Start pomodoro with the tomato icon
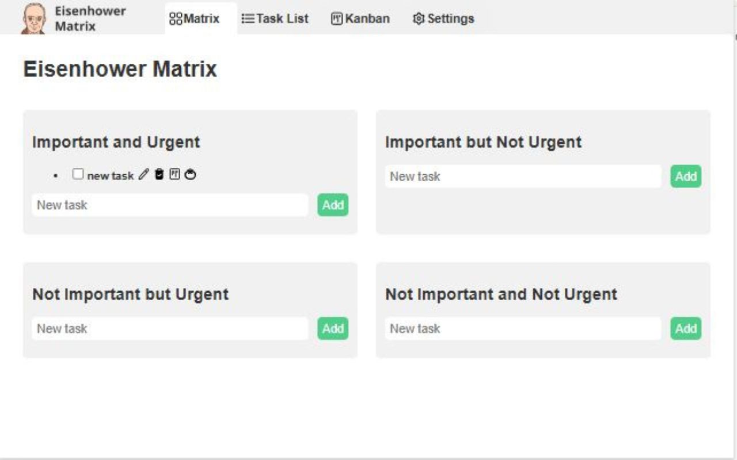 (x=191, y=175)
